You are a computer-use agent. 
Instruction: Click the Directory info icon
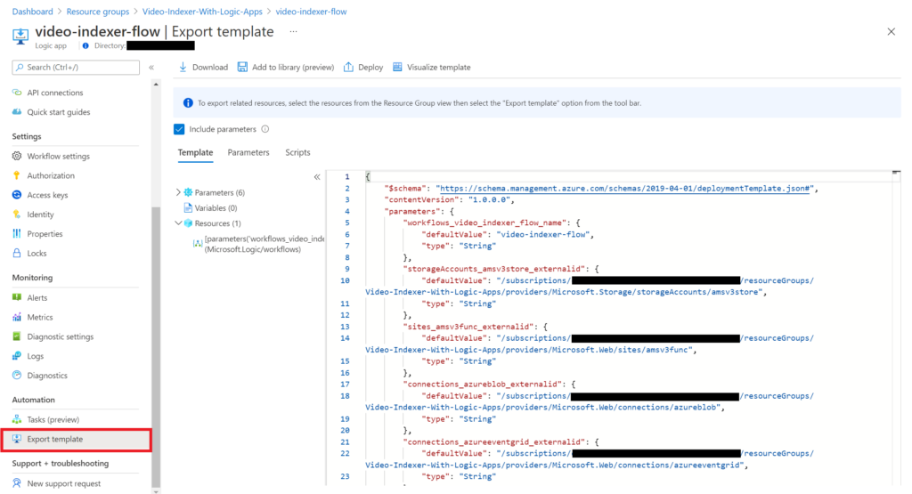tap(85, 45)
